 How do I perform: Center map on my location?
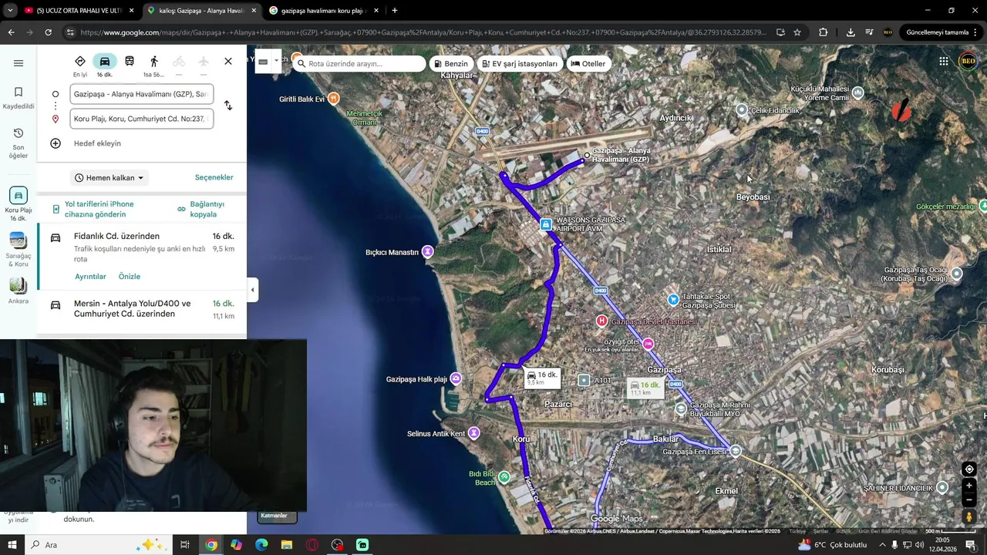pos(969,469)
